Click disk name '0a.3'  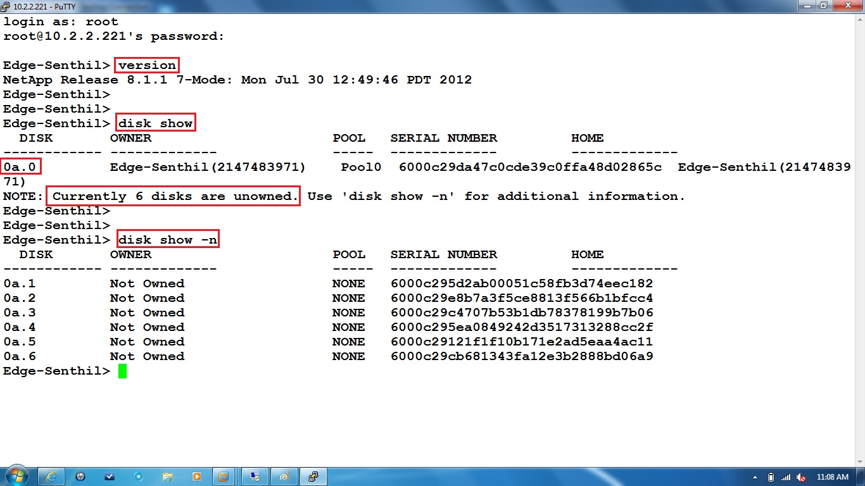point(20,313)
